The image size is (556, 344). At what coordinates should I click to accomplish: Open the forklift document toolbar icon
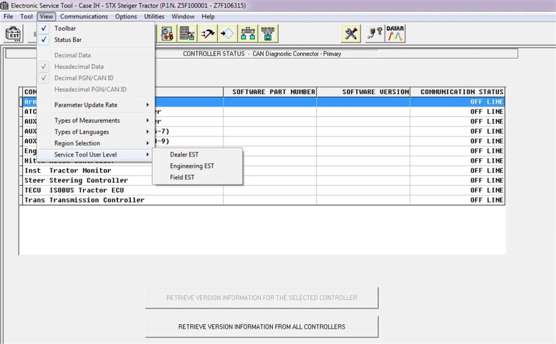pyautogui.click(x=167, y=34)
